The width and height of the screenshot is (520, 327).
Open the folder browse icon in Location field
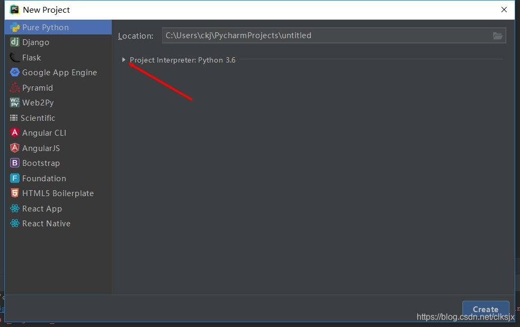coord(497,36)
